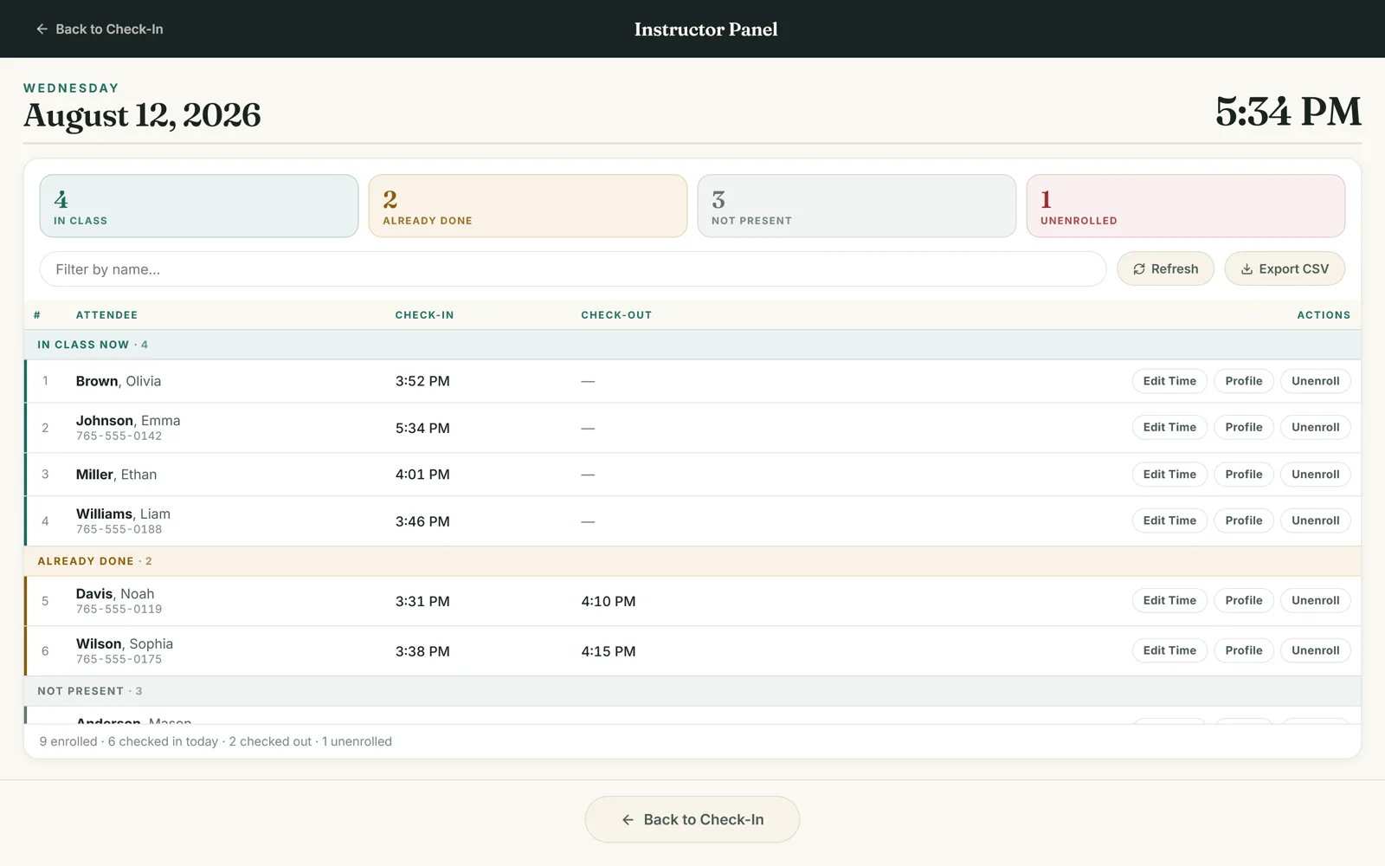Open Profile for Ethan Miller
The height and width of the screenshot is (866, 1385).
[x=1244, y=475]
